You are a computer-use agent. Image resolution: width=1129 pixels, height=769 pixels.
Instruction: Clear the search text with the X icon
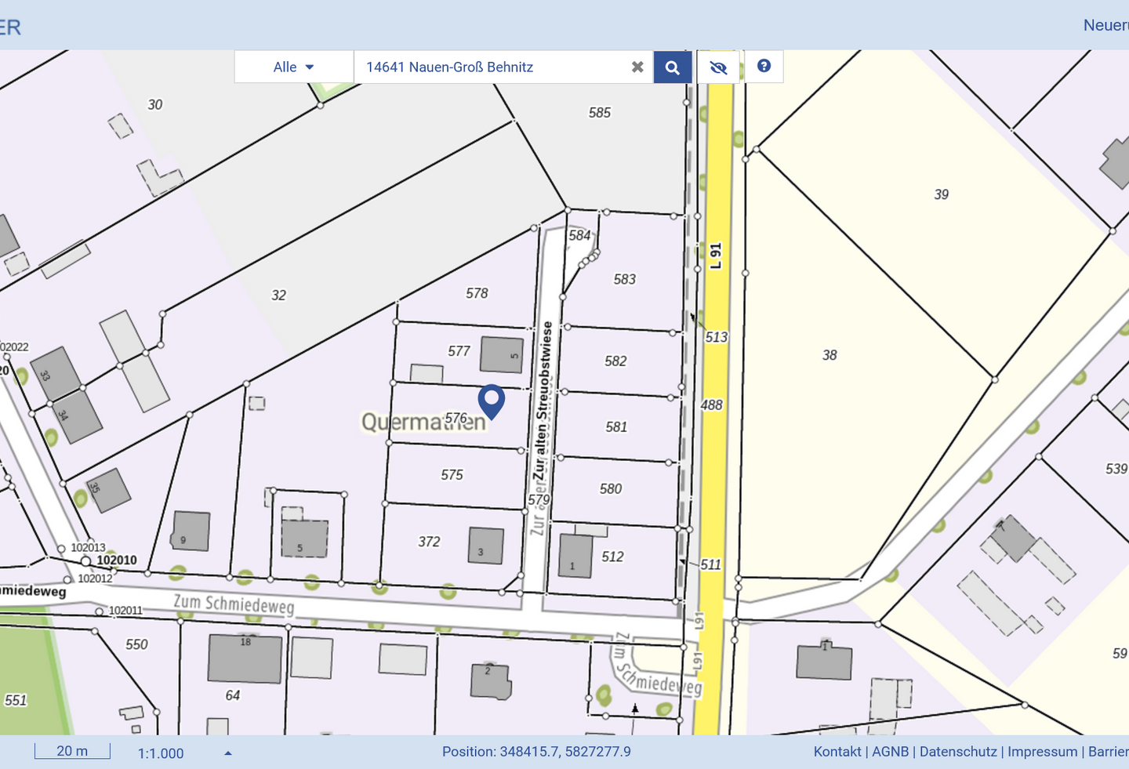637,67
